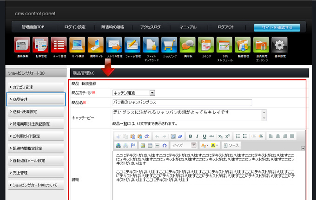Click the サイトを確認する button
The height and width of the screenshot is (200, 316).
tap(276, 27)
